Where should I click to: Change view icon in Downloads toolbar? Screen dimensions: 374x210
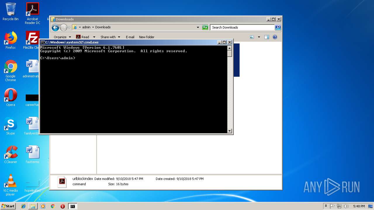(252, 37)
